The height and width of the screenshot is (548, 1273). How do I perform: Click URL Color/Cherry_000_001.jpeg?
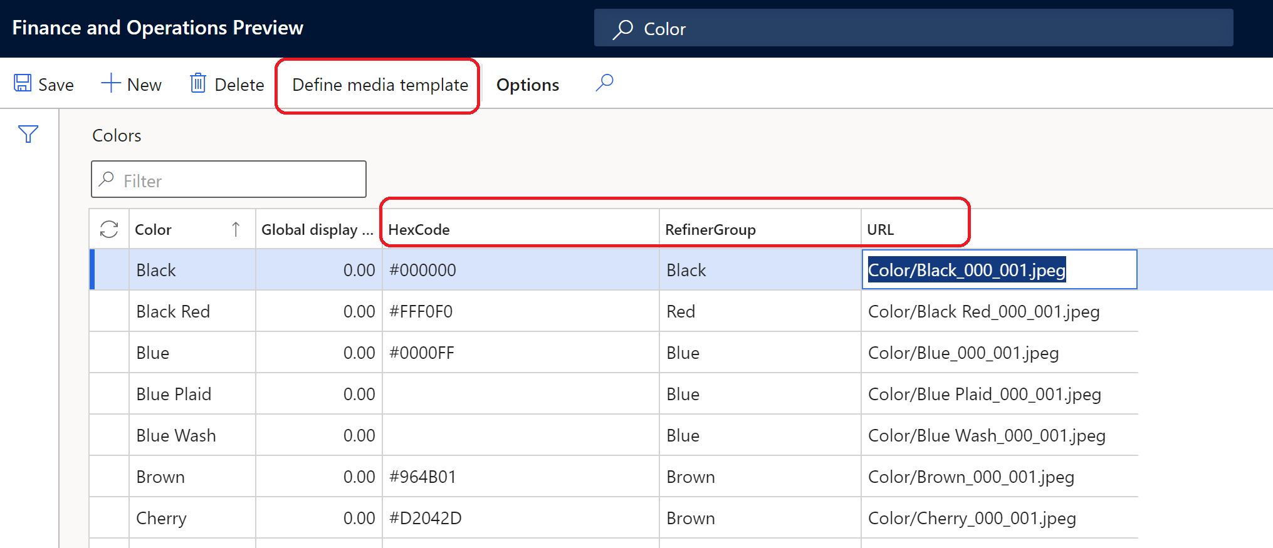(1000, 518)
